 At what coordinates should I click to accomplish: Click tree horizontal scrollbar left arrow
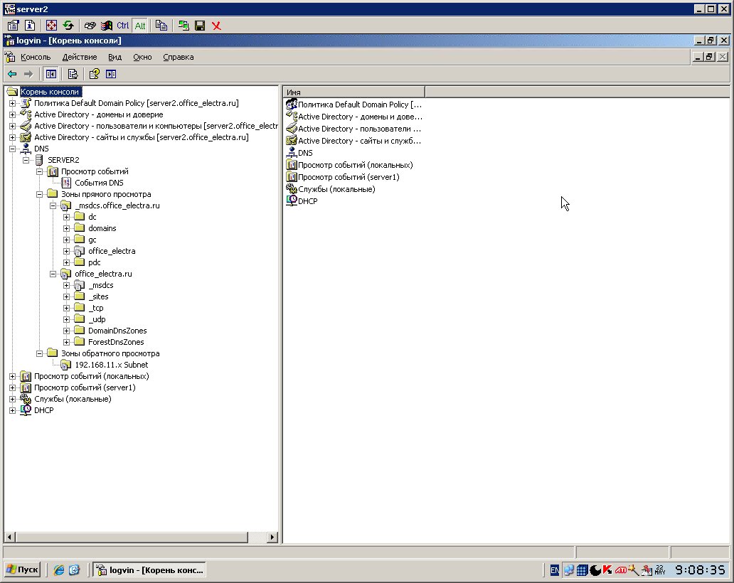9,537
